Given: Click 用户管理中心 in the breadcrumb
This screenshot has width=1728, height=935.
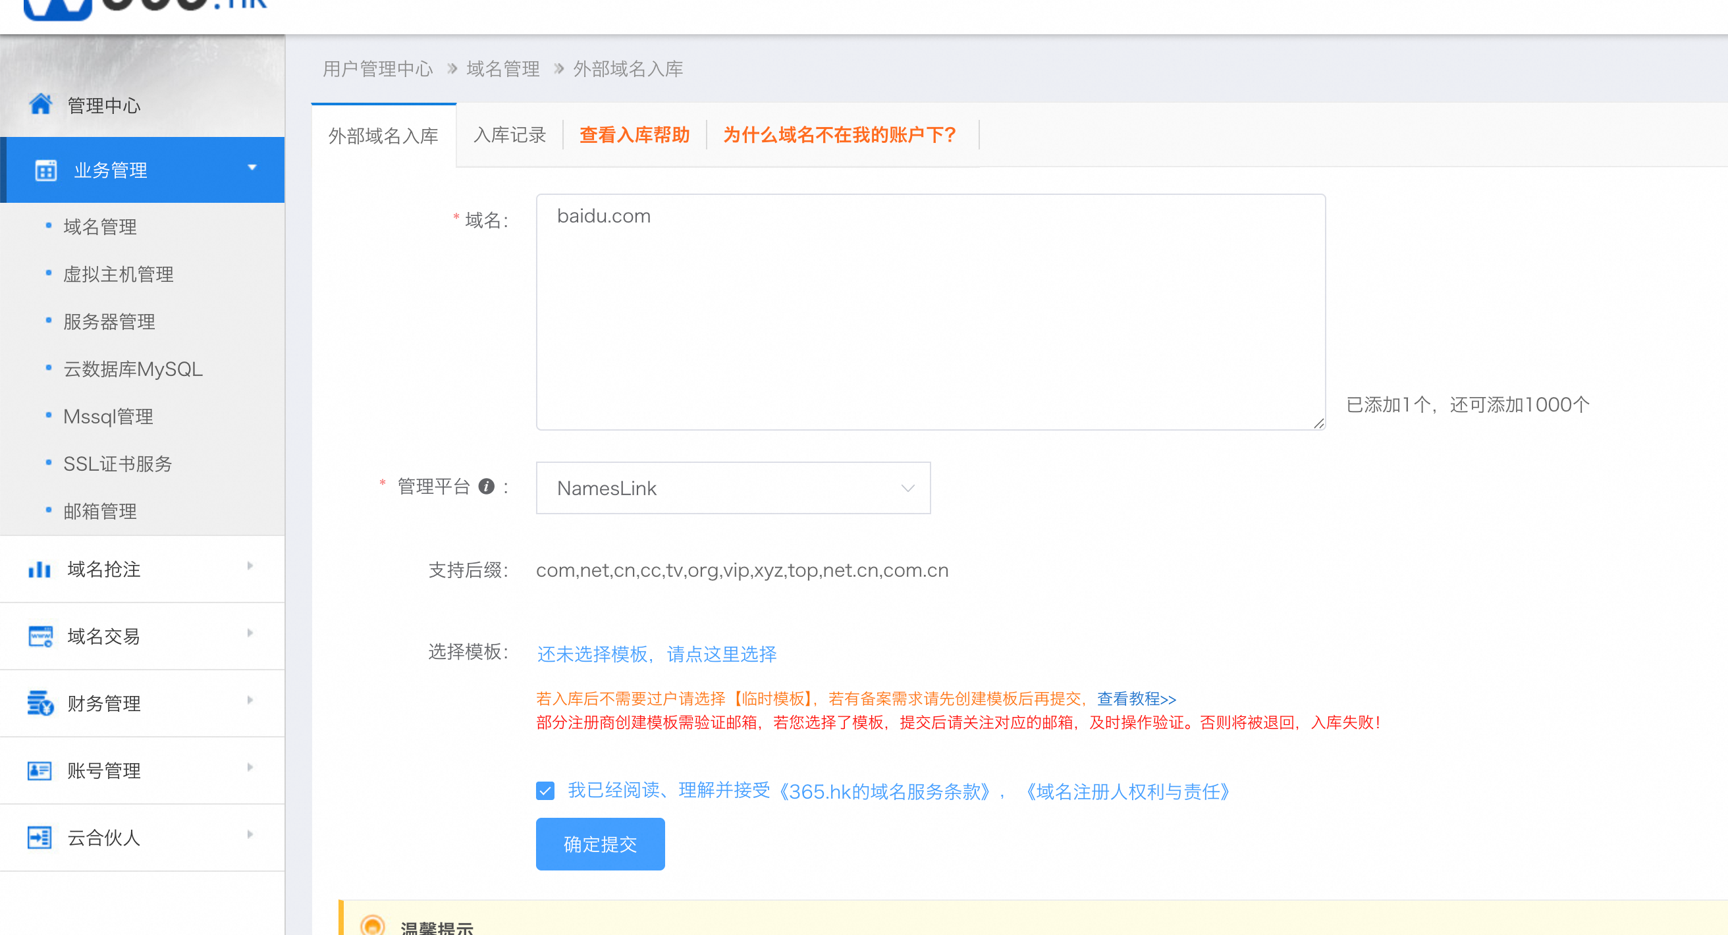Looking at the screenshot, I should pyautogui.click(x=379, y=68).
